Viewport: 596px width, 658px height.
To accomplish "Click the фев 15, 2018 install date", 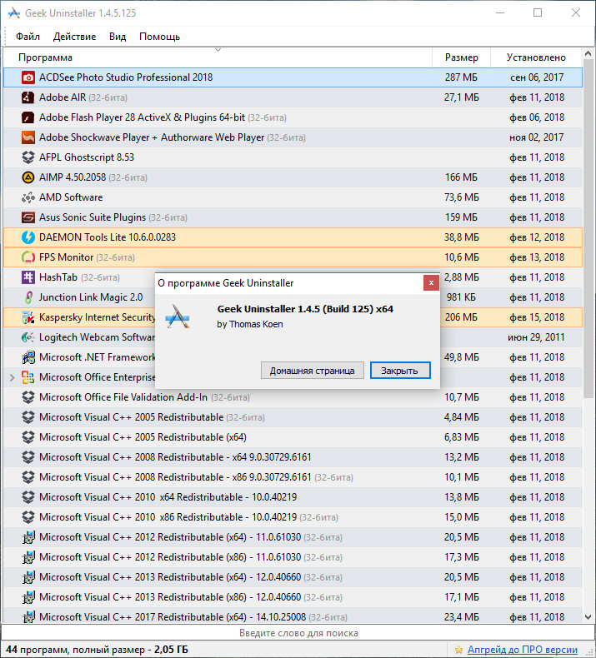I will (x=537, y=317).
